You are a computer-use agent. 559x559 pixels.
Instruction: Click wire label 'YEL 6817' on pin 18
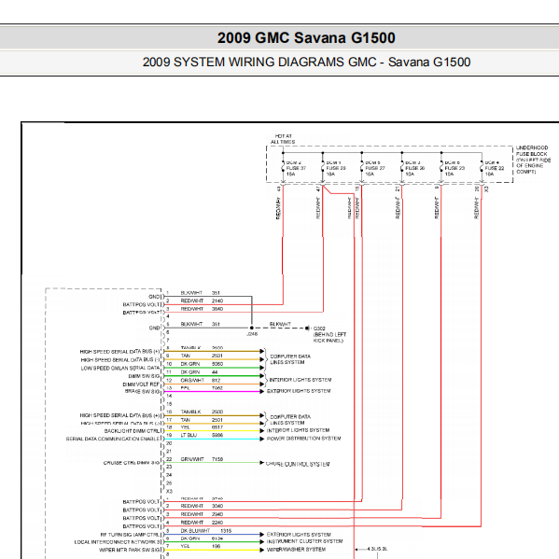pos(202,427)
